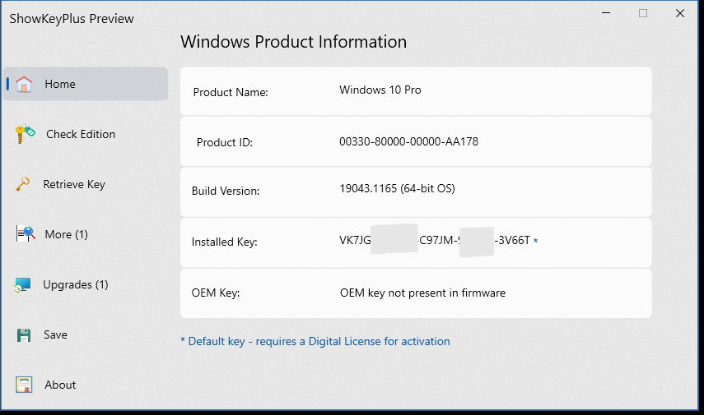Go to Retrieve Key section

74,184
